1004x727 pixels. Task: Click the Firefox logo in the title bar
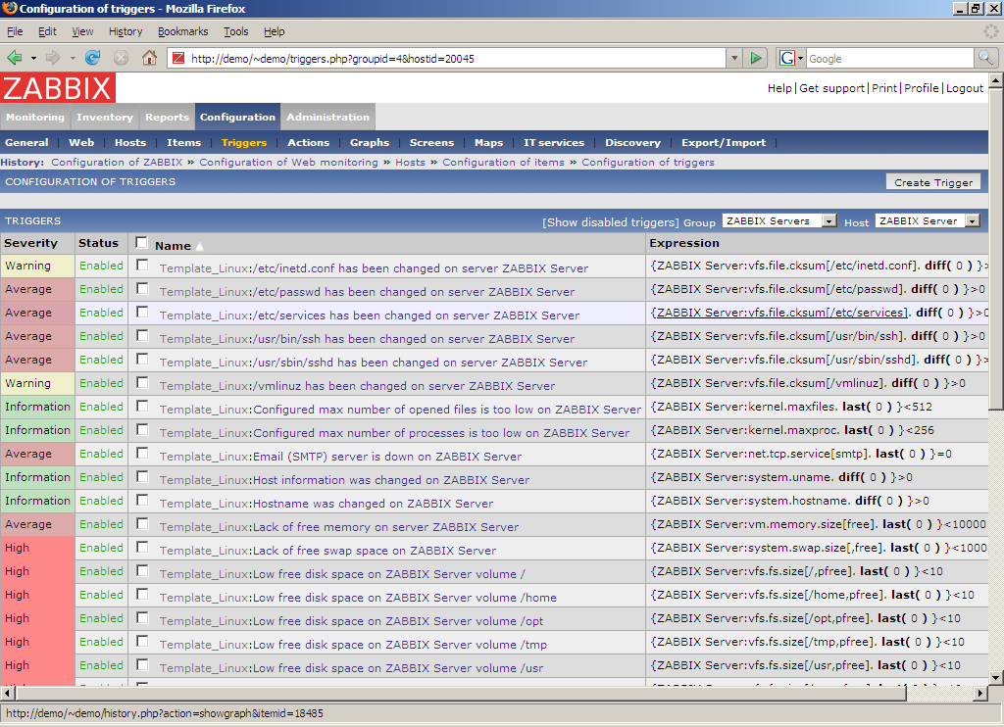(x=10, y=8)
